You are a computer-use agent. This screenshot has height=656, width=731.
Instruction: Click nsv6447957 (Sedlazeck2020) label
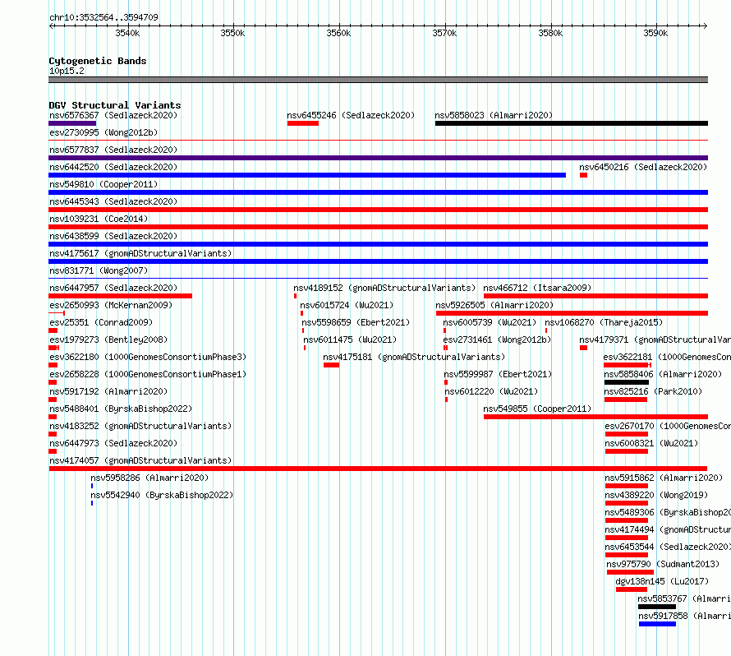pyautogui.click(x=113, y=288)
